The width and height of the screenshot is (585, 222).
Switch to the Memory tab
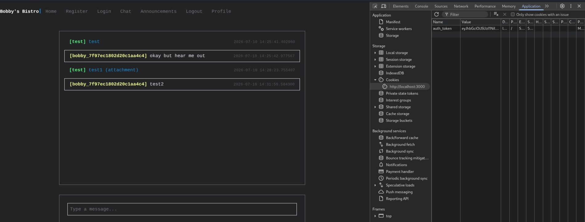pyautogui.click(x=509, y=6)
